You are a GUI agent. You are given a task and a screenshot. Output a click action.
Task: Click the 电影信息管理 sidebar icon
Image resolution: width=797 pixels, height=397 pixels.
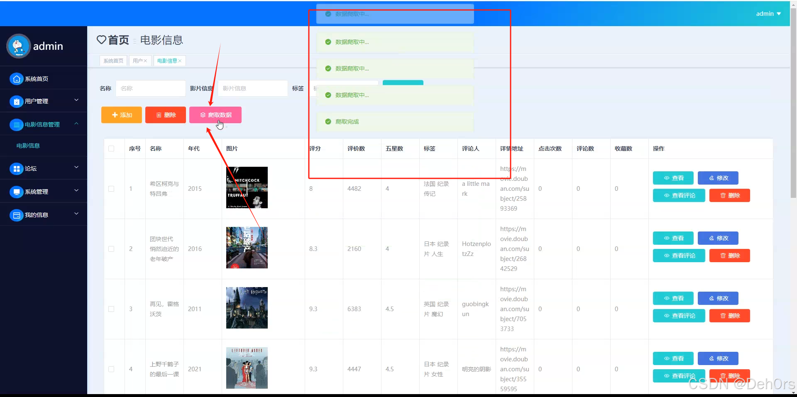click(16, 124)
